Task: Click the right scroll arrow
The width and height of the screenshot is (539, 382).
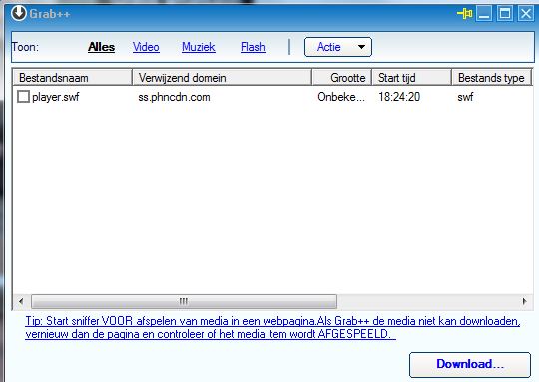Action: pos(525,301)
